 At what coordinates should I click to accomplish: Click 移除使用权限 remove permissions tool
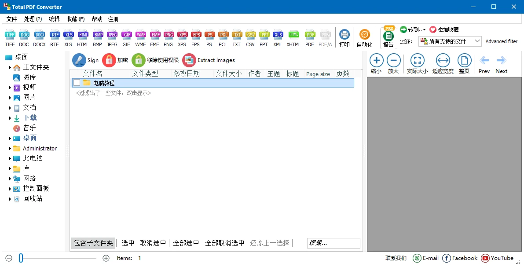tap(155, 60)
